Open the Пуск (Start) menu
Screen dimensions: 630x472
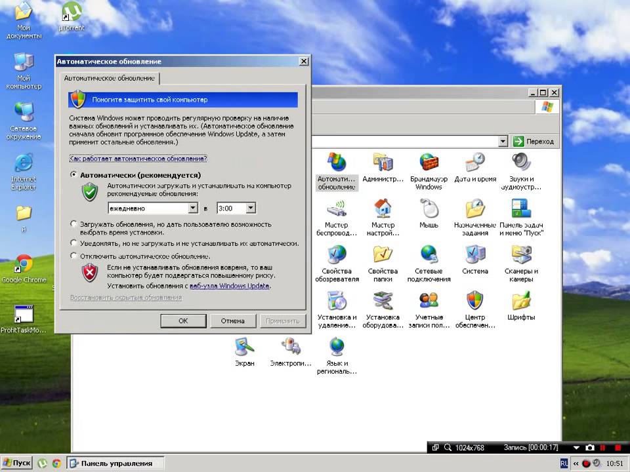[x=17, y=463]
